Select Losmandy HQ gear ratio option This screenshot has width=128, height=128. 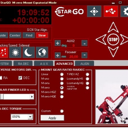87,83
